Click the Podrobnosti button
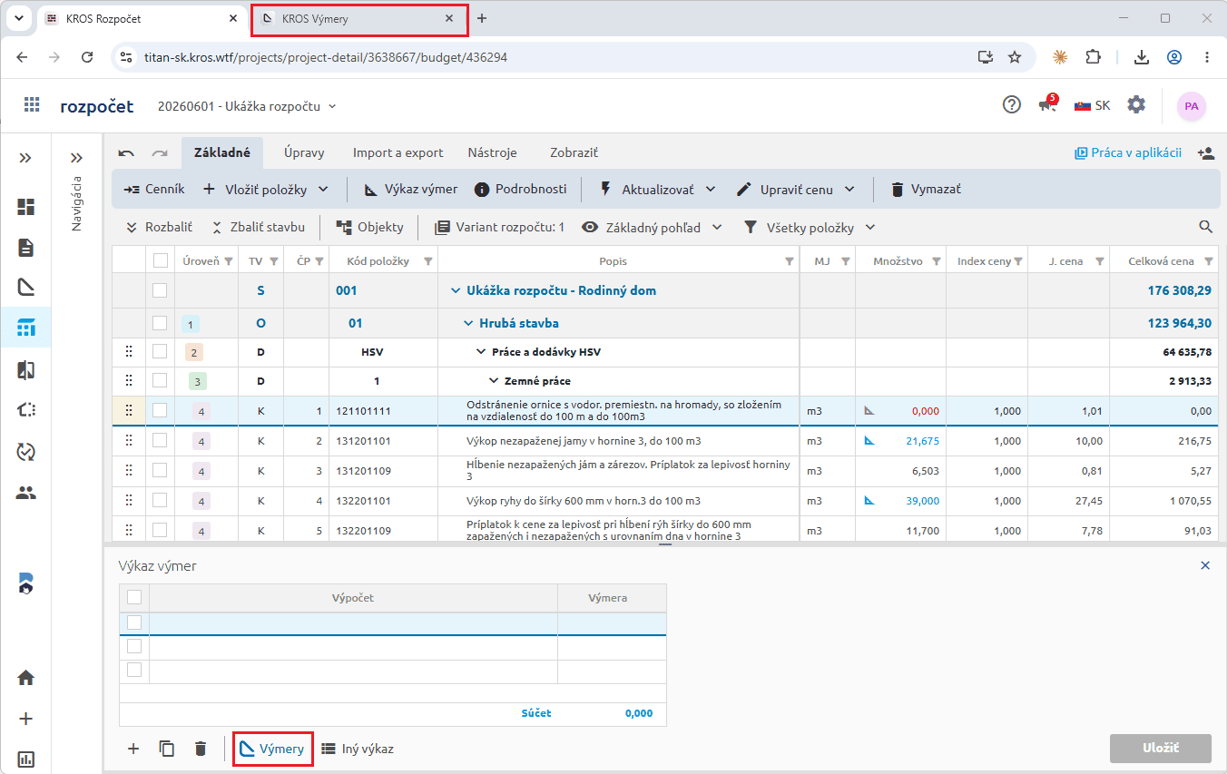The image size is (1227, 774). click(x=522, y=190)
